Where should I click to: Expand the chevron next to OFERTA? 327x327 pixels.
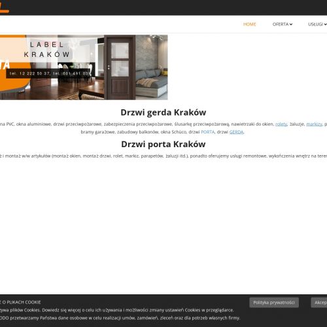click(x=291, y=24)
